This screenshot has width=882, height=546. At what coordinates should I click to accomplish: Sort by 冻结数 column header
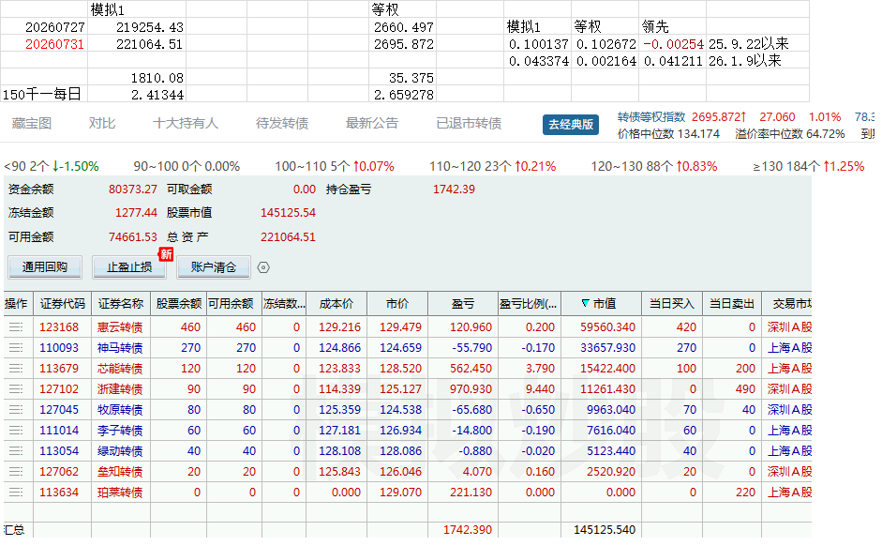(284, 304)
